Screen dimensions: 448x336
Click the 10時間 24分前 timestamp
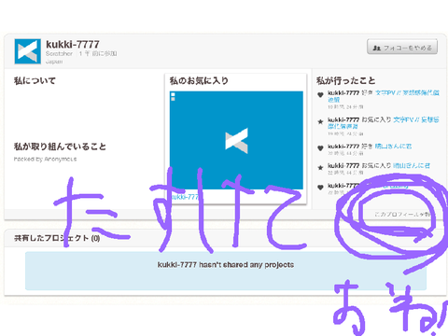[345, 106]
